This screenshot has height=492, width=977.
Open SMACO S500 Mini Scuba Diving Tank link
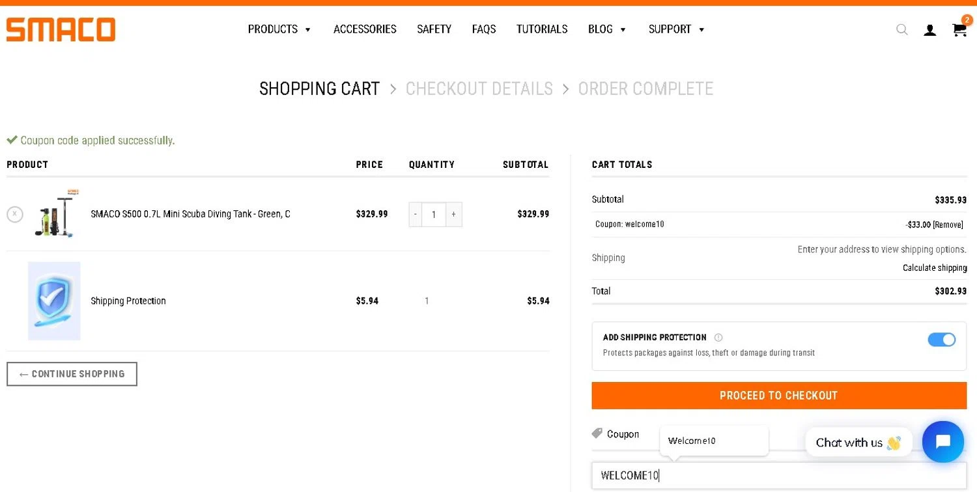click(x=191, y=214)
